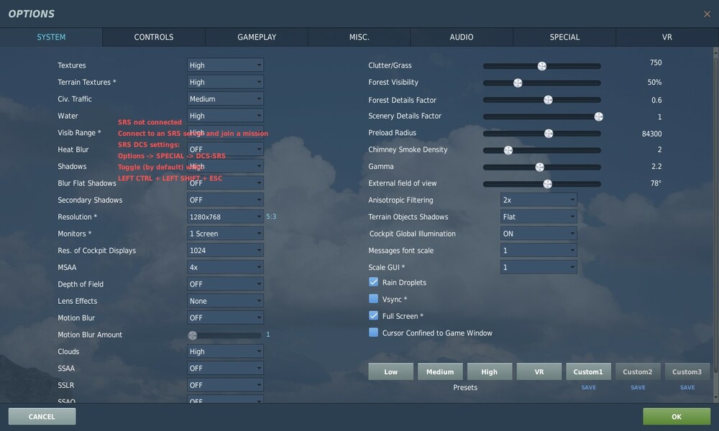
Task: Apply the Medium preset
Action: 440,371
